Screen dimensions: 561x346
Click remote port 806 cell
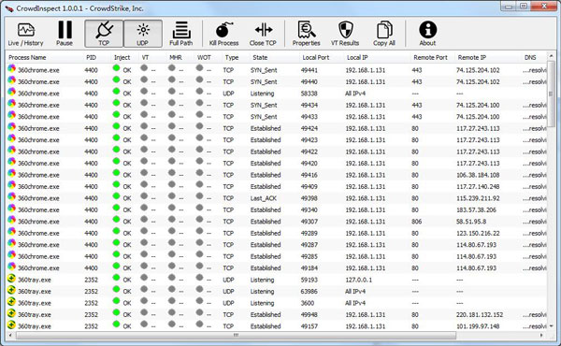pos(416,222)
